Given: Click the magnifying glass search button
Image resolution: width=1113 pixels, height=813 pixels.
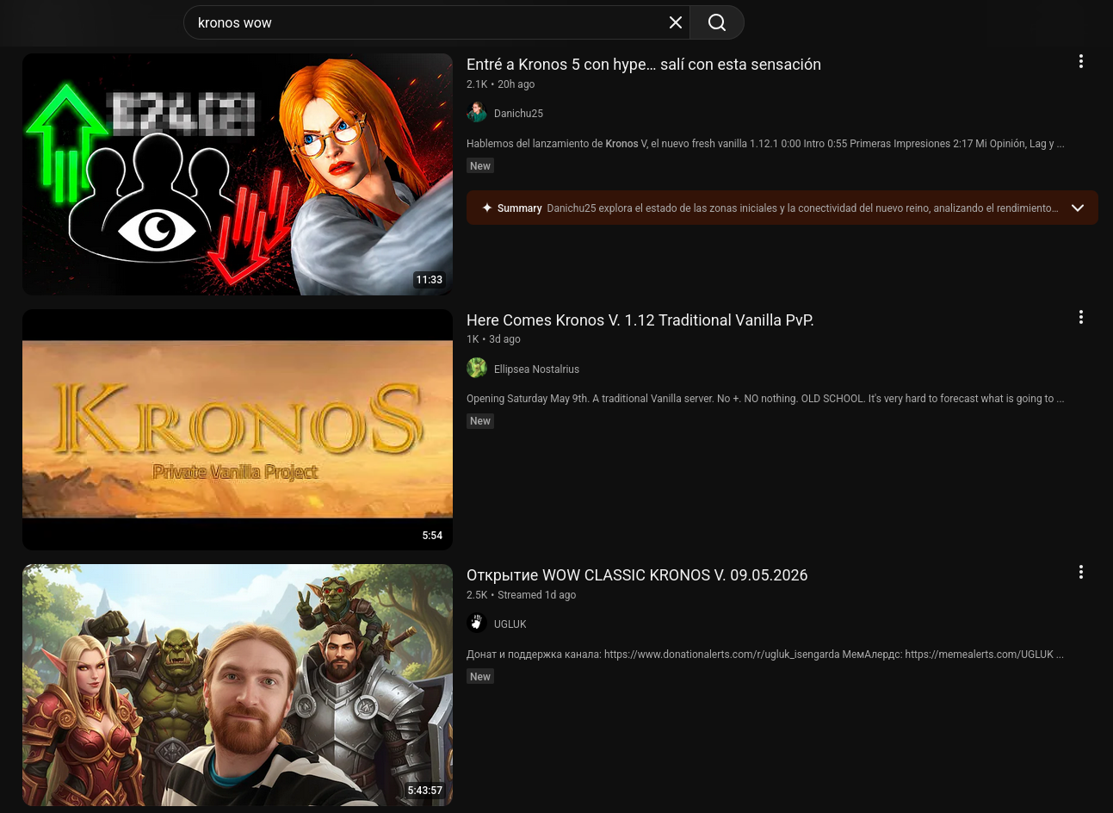Looking at the screenshot, I should click(717, 22).
